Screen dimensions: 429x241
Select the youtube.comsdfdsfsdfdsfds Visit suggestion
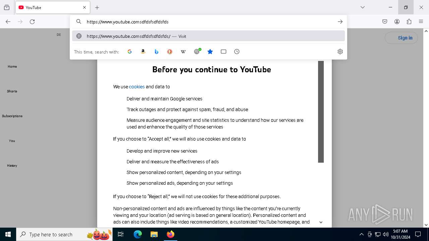click(x=208, y=36)
